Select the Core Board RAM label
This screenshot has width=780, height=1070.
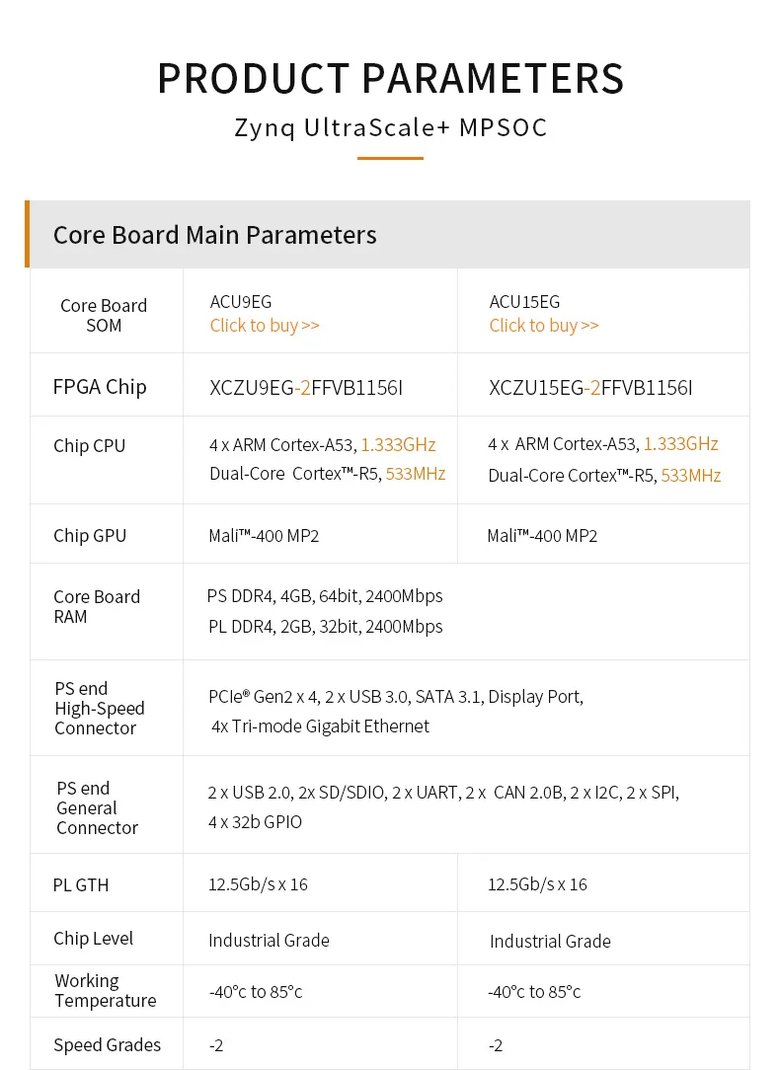click(x=97, y=607)
